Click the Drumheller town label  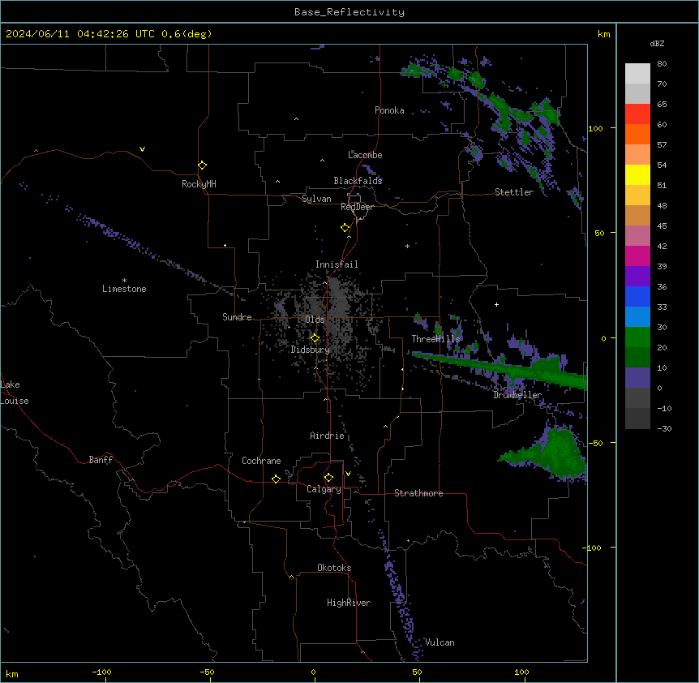[517, 395]
